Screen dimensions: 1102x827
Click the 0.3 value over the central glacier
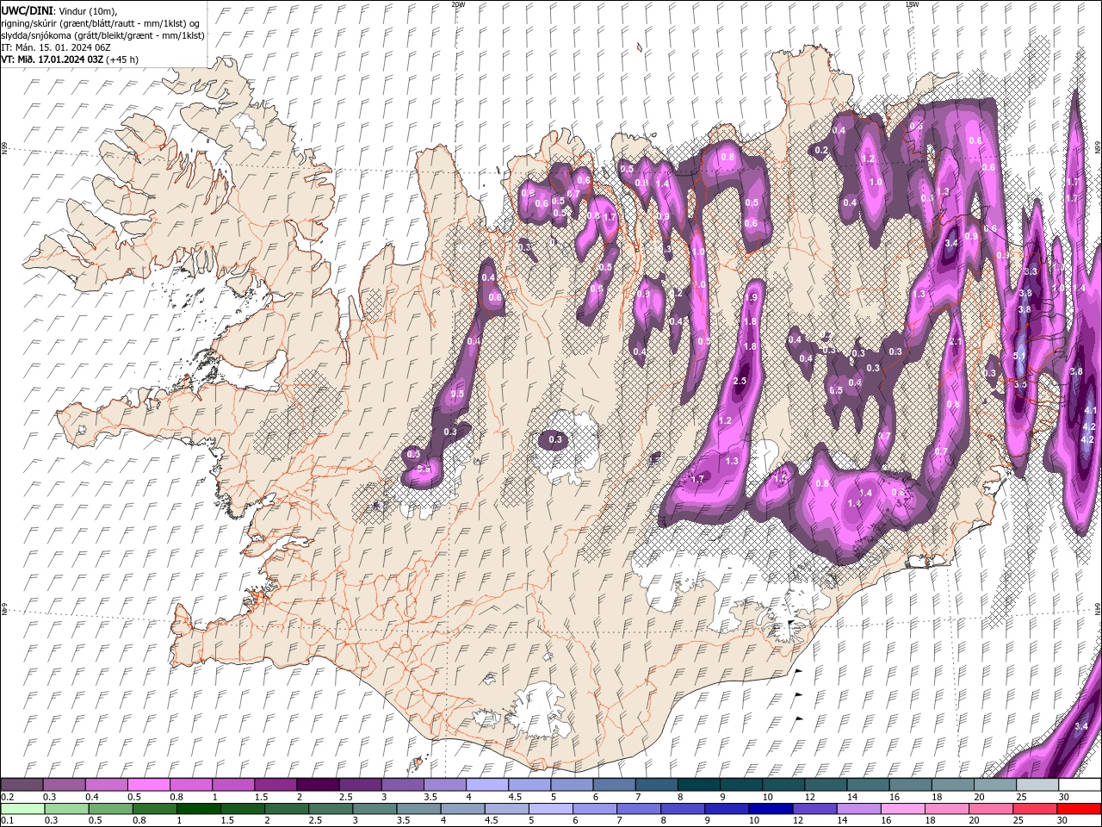(x=555, y=440)
